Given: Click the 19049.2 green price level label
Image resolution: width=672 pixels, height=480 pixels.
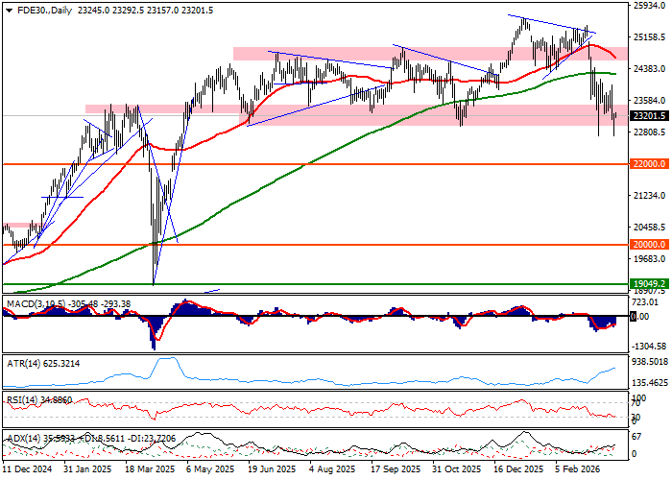Looking at the screenshot, I should (650, 284).
